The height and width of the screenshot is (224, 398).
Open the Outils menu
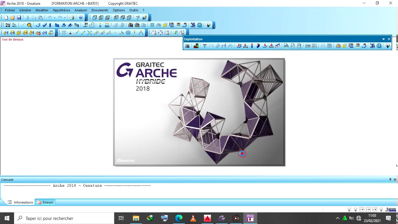(x=134, y=10)
